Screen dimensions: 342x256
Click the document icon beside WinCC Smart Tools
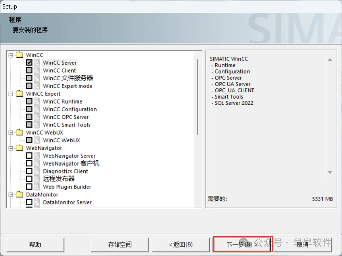point(37,125)
